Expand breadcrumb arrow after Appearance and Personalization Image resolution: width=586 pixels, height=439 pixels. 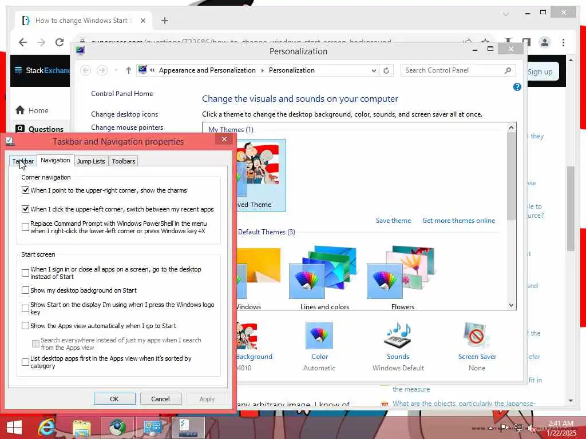click(262, 70)
